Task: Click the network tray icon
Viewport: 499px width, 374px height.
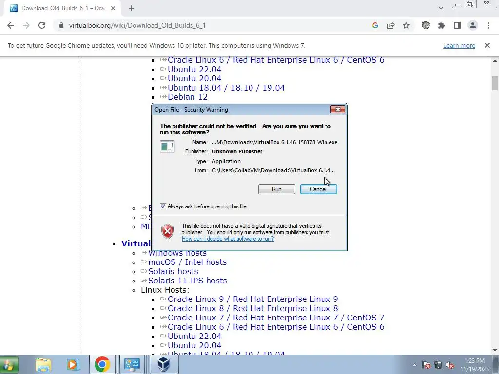Action: coord(438,365)
